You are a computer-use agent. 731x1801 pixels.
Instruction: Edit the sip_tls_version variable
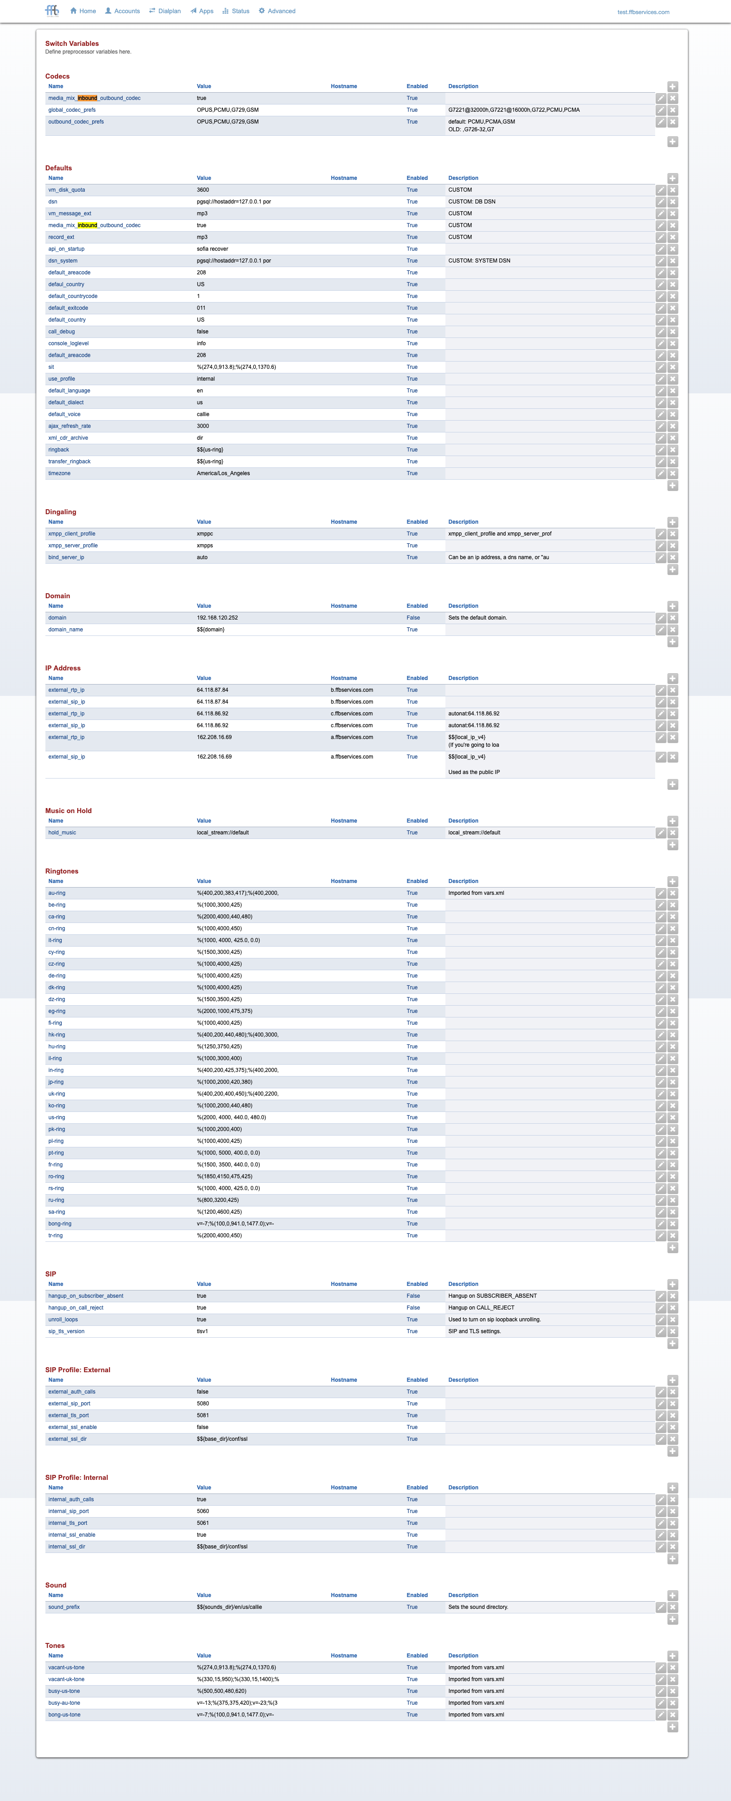pyautogui.click(x=661, y=1332)
